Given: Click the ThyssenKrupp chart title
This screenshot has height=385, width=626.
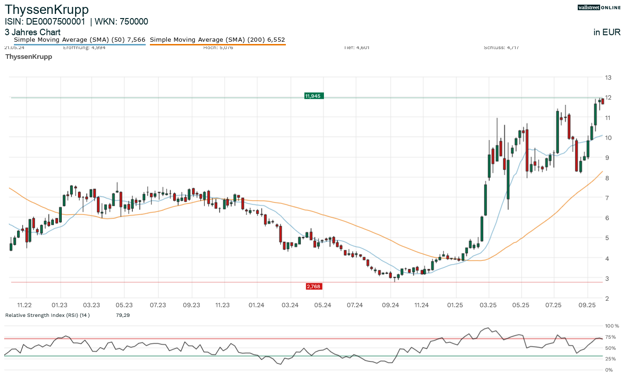Looking at the screenshot, I should tap(46, 9).
